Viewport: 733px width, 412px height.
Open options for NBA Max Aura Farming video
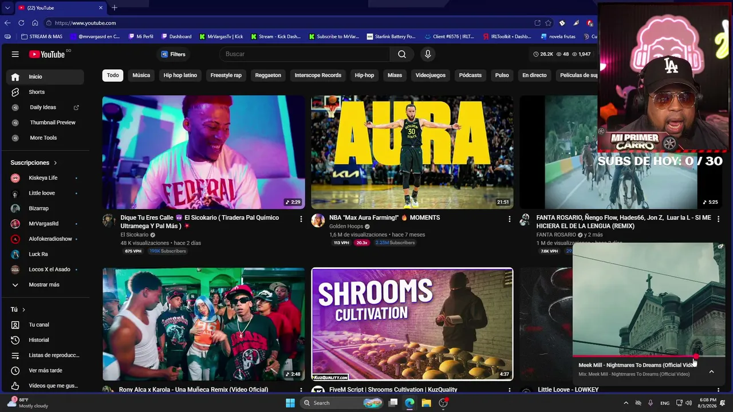point(510,219)
